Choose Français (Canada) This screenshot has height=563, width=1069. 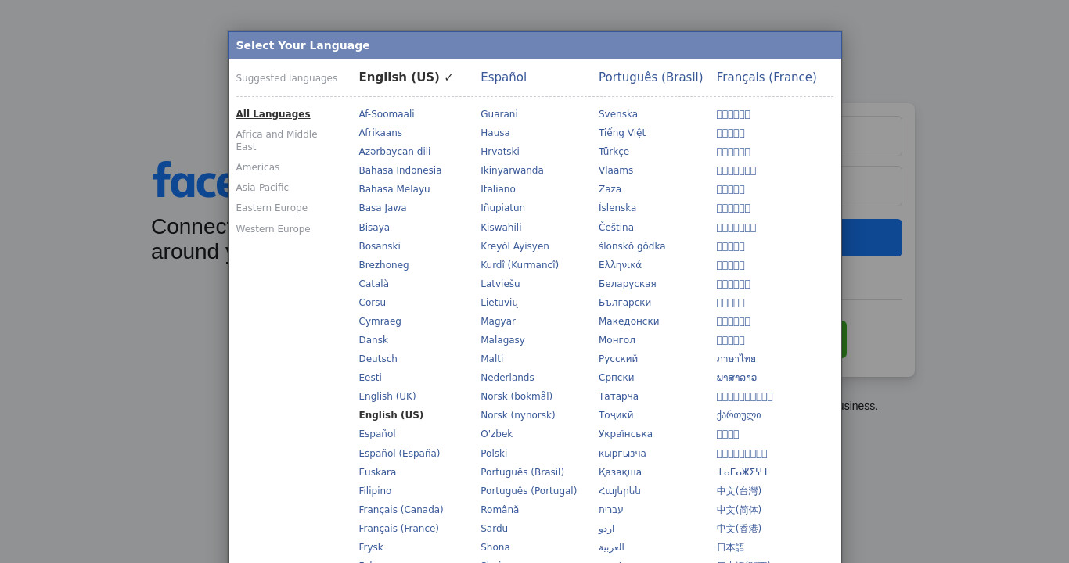[x=401, y=510]
